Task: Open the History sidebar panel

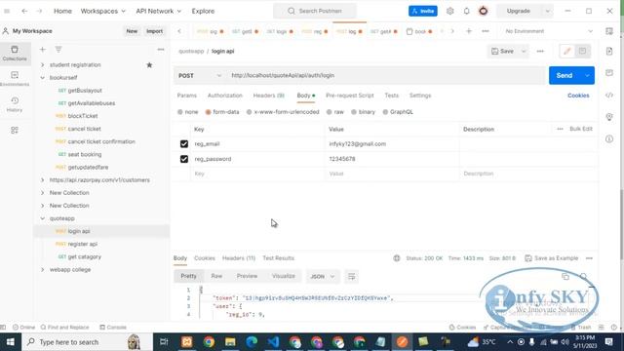Action: pos(15,104)
